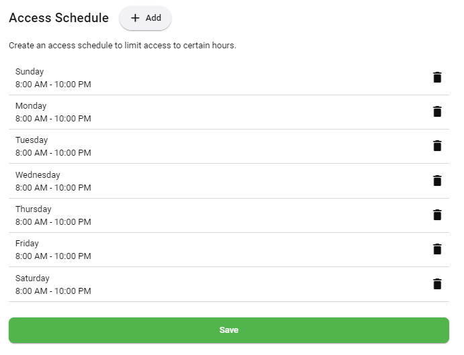
Task: Delete Wednesday schedule via trash icon
Action: coord(437,181)
